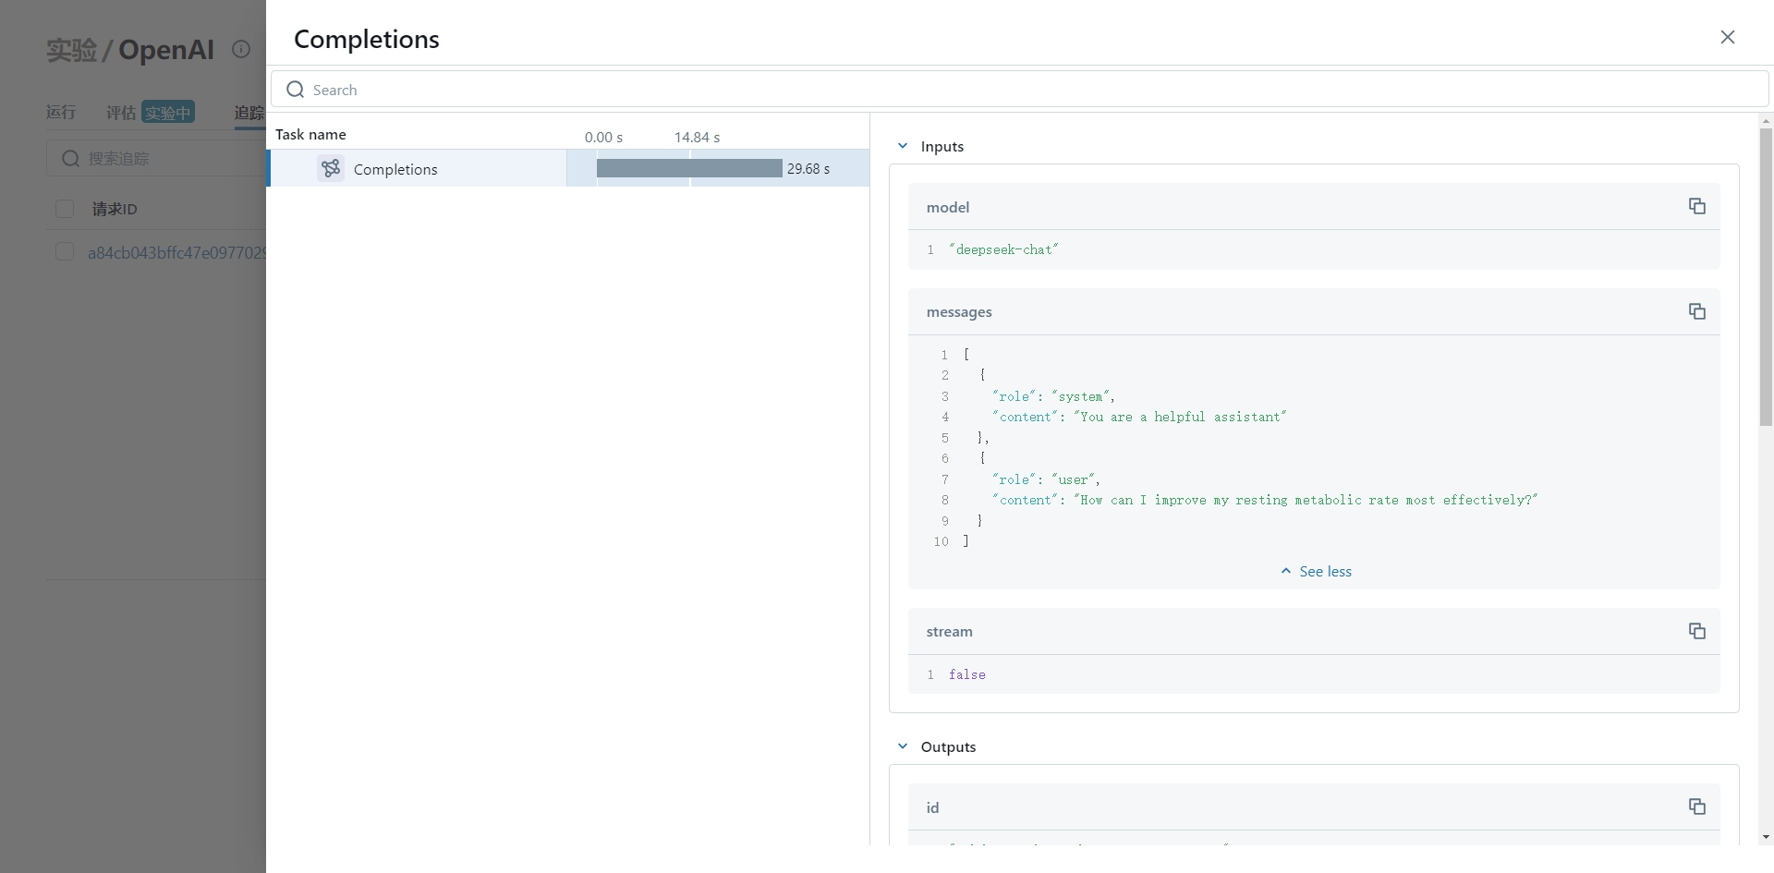
Task: Copy the model input value
Action: pyautogui.click(x=1696, y=206)
